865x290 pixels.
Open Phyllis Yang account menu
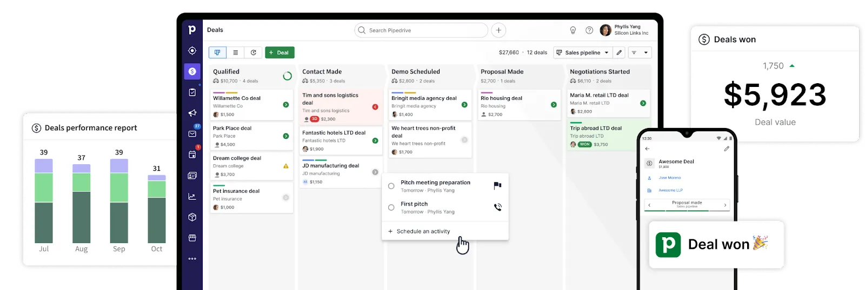[x=624, y=30]
